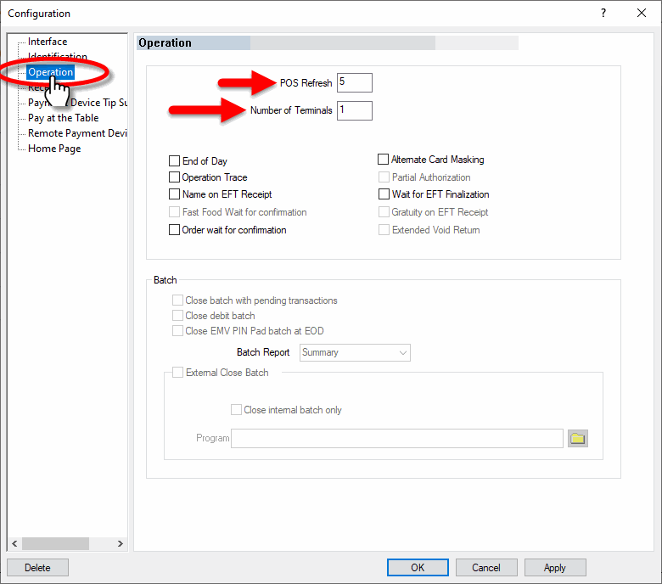Toggle the Operation Trace checkbox
Screen dimensions: 662x584
[x=174, y=177]
